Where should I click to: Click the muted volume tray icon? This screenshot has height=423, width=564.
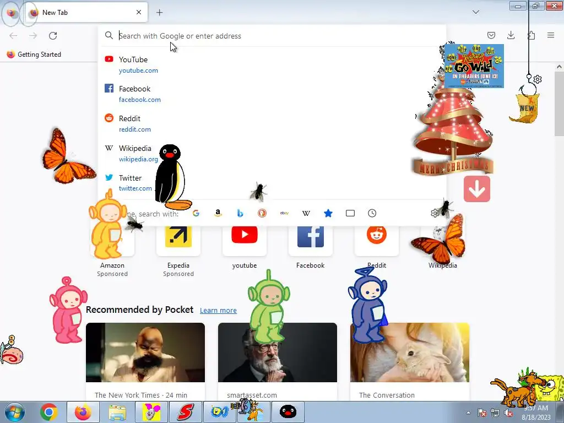508,413
